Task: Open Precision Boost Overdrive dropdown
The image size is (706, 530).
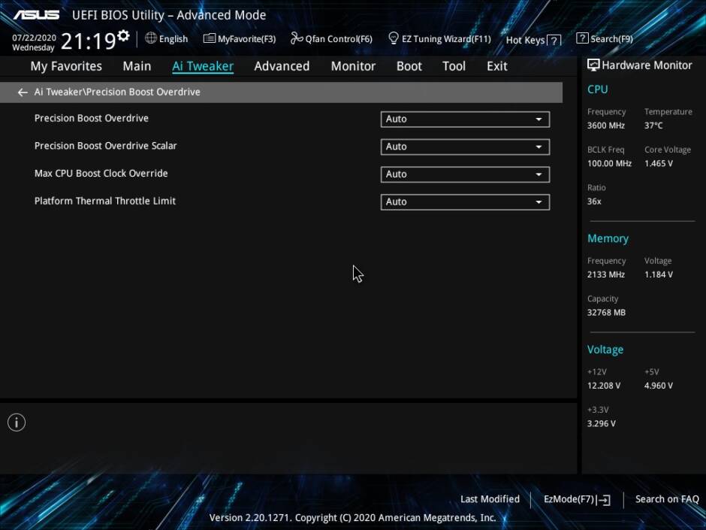Action: pos(465,120)
